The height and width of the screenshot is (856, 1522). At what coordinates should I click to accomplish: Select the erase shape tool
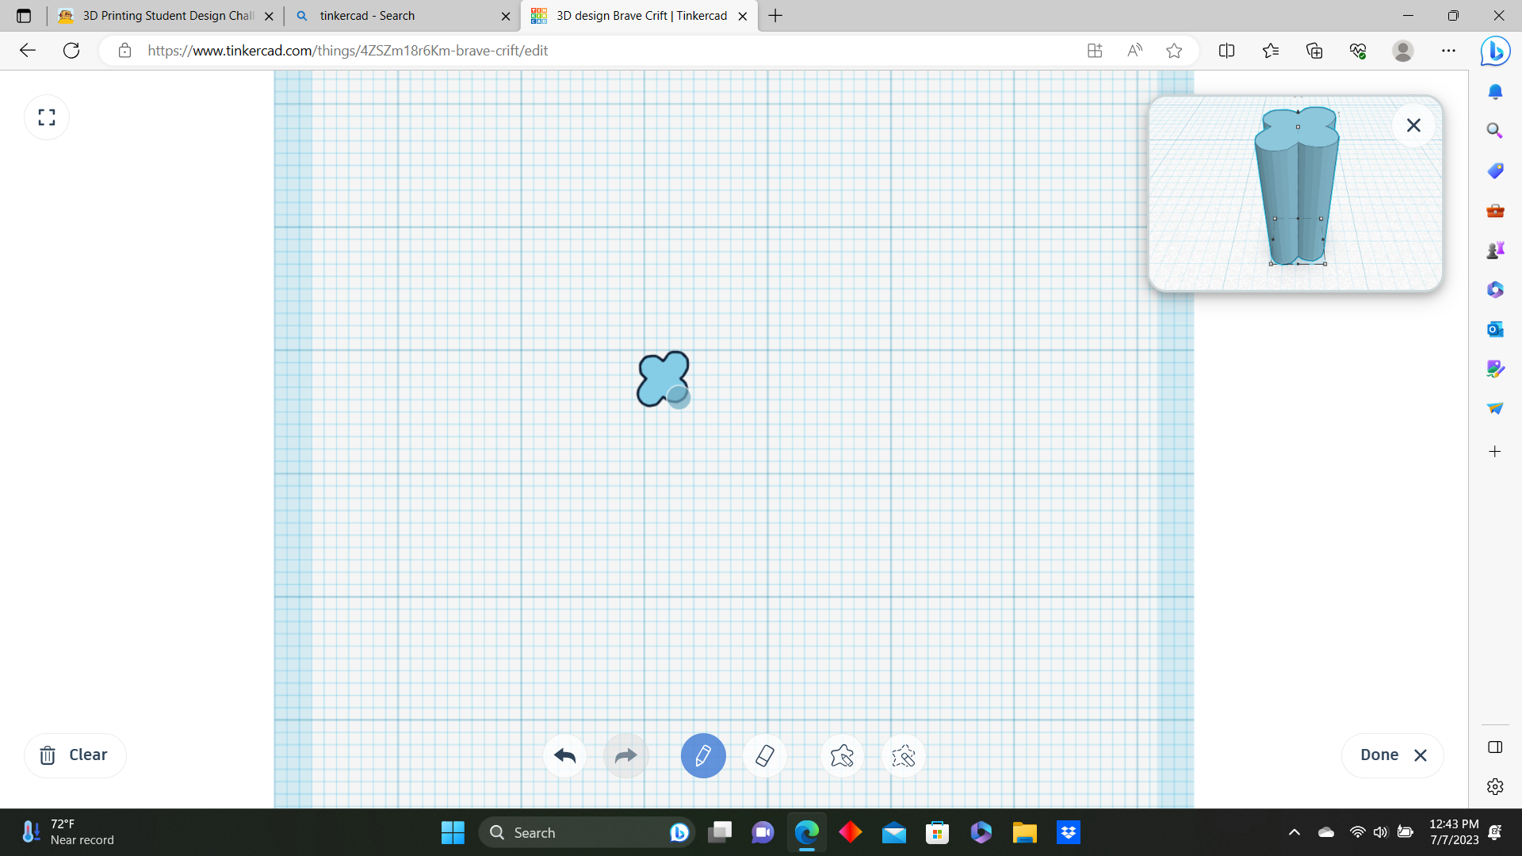point(904,755)
